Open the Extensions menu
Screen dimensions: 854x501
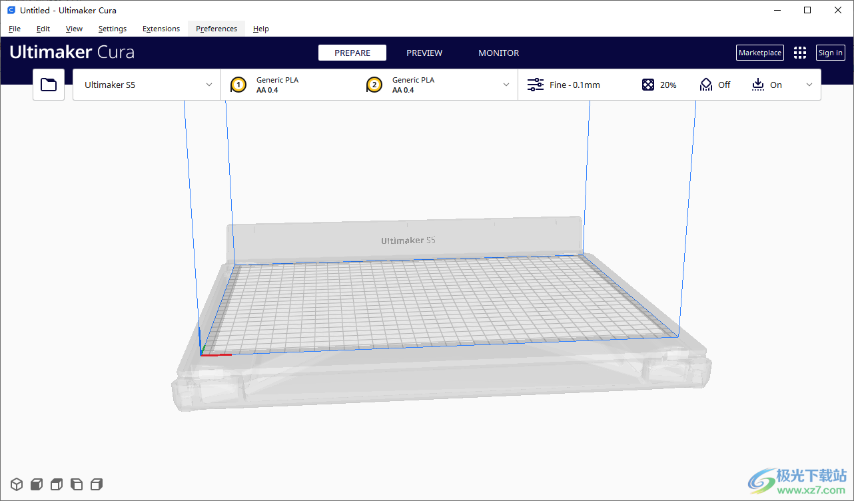pos(161,29)
